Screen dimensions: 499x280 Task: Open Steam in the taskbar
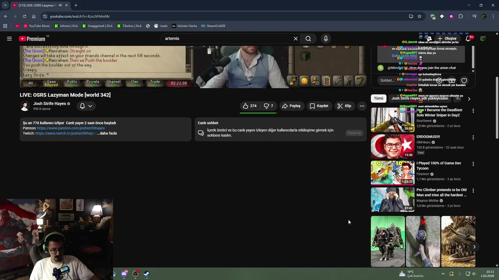pyautogui.click(x=147, y=274)
